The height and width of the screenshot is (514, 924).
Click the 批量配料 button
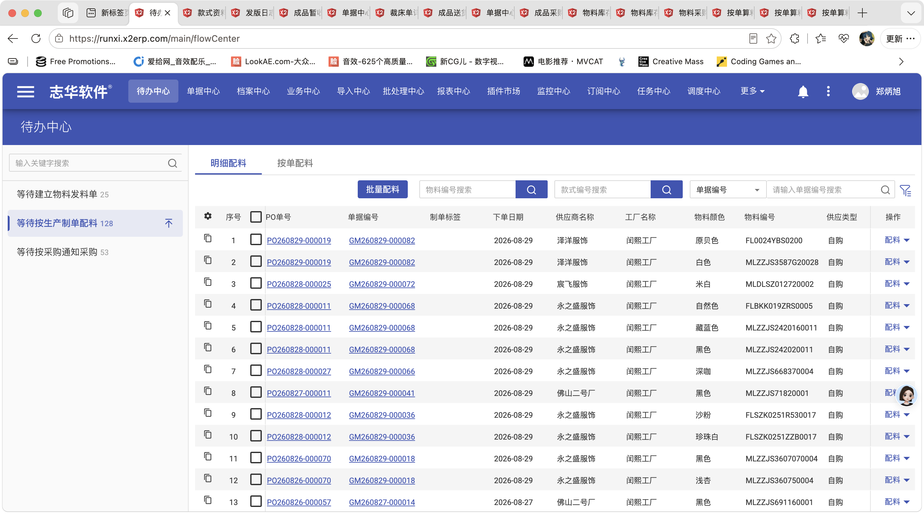[382, 189]
